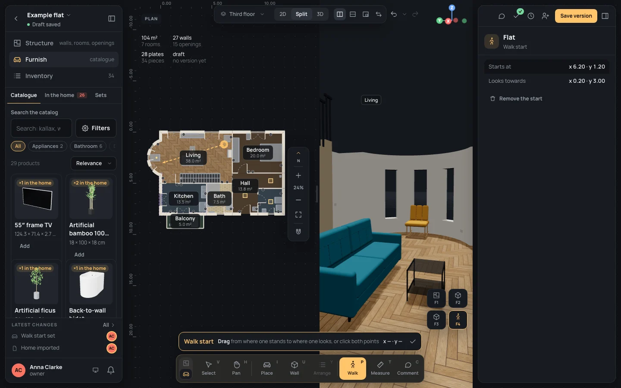Switch to the Pan tool

pos(236,369)
